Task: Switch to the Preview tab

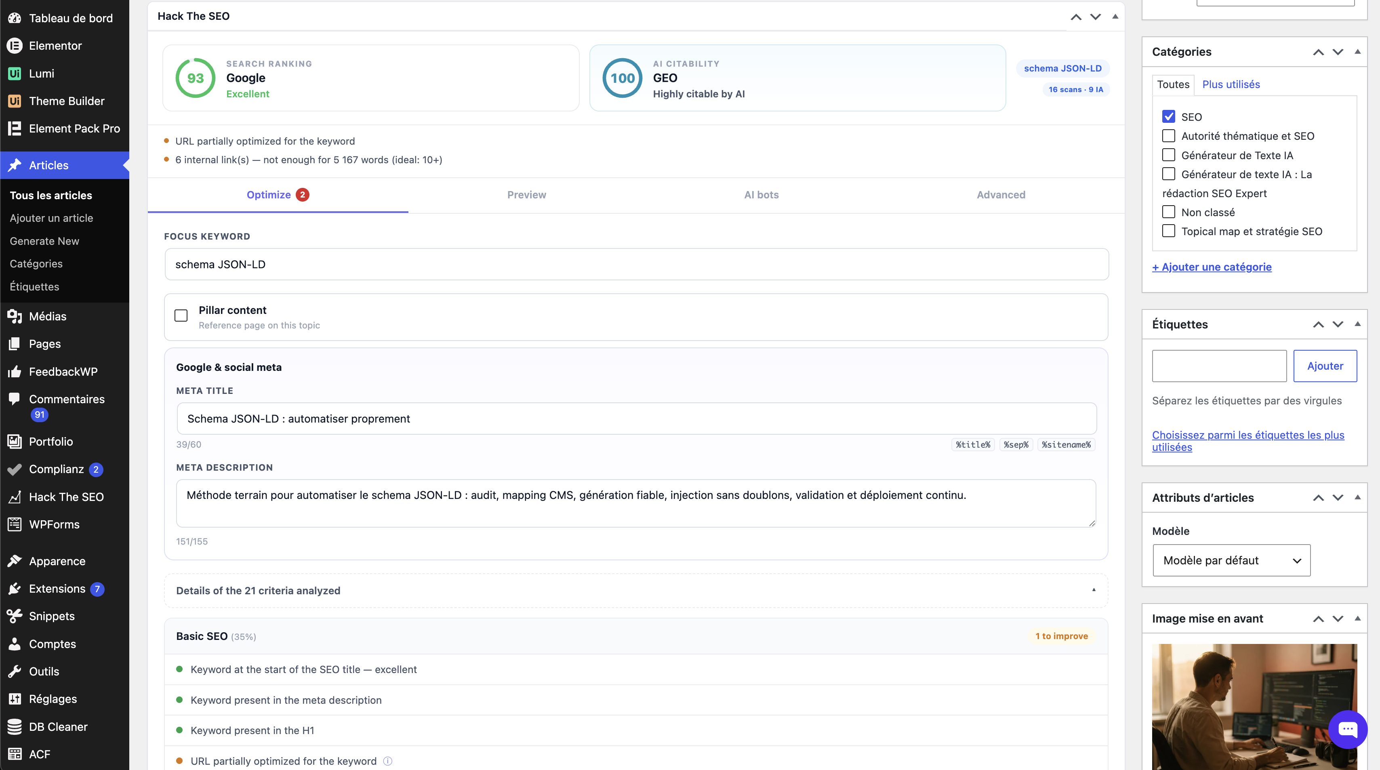Action: point(527,195)
